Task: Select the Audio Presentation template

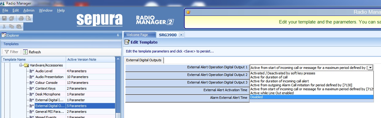Action: pyautogui.click(x=49, y=77)
